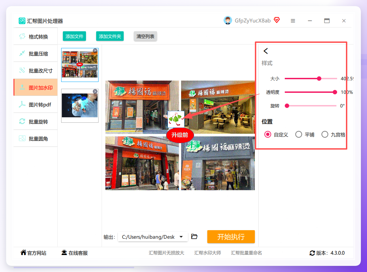Screen dimensions: 367x272
Task: Click the 在线客服 label
Action: (x=78, y=253)
